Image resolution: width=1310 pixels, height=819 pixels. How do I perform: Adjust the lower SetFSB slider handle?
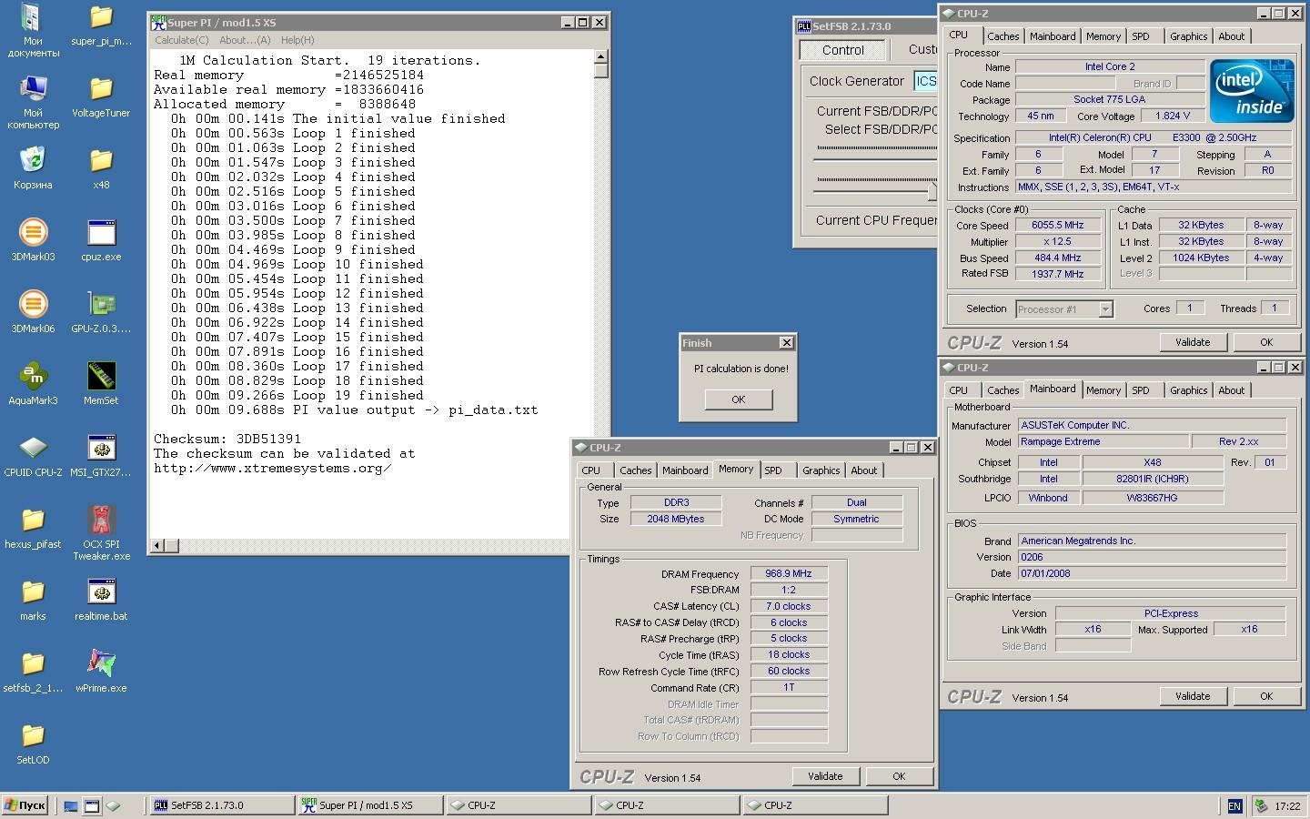(932, 192)
